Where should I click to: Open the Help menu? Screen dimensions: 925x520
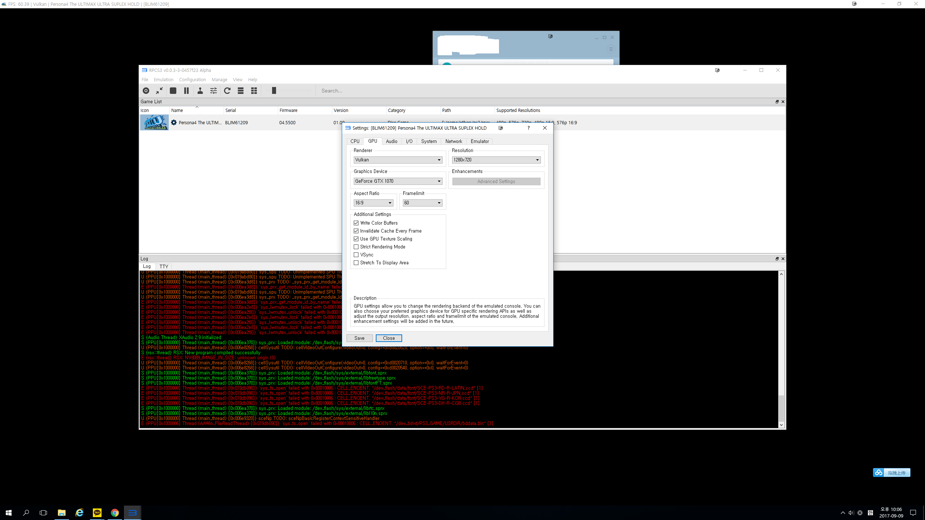click(x=253, y=79)
